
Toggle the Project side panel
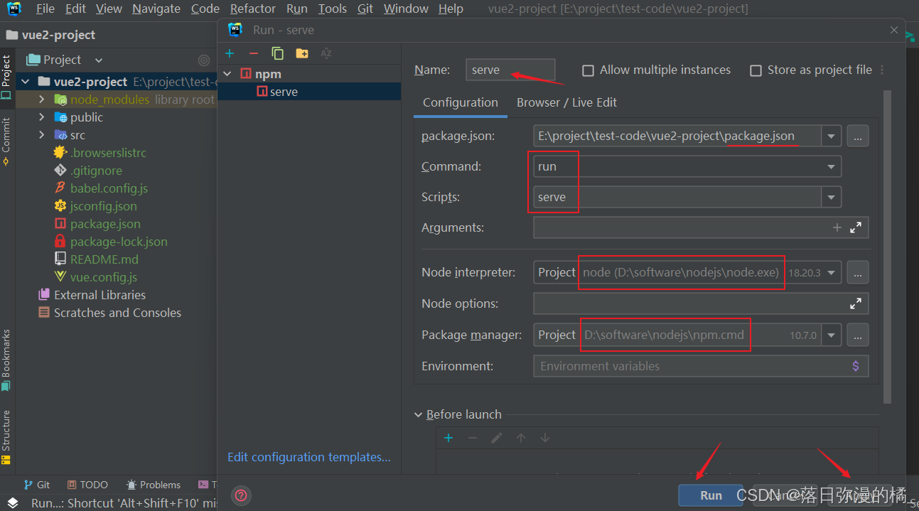click(x=6, y=77)
